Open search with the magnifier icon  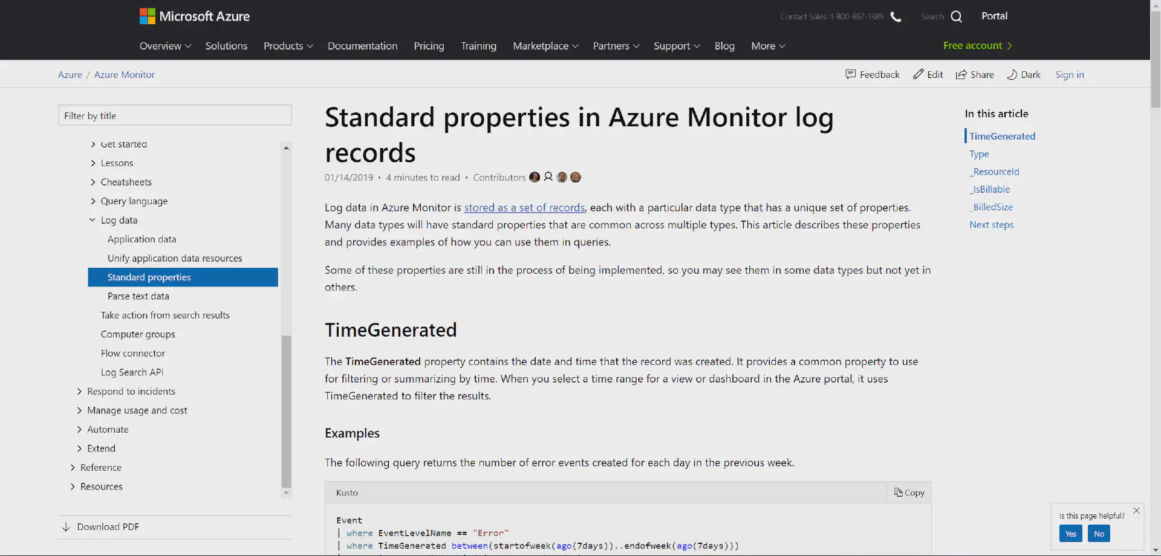956,16
